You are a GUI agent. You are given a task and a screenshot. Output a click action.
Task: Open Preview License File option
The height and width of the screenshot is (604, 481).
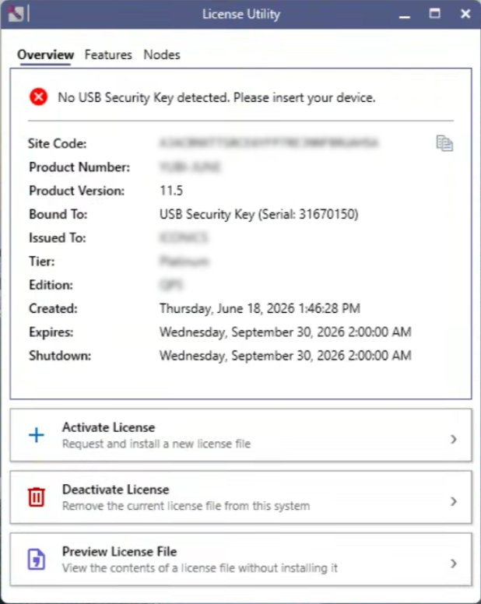[x=240, y=560]
